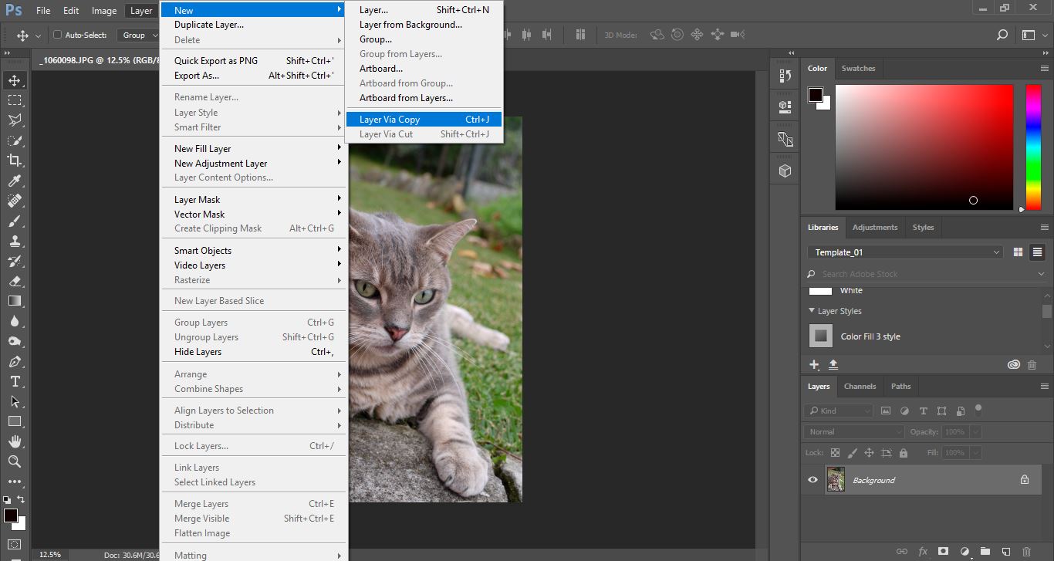
Task: Open the Auto-Select Group dropdown
Action: click(138, 35)
